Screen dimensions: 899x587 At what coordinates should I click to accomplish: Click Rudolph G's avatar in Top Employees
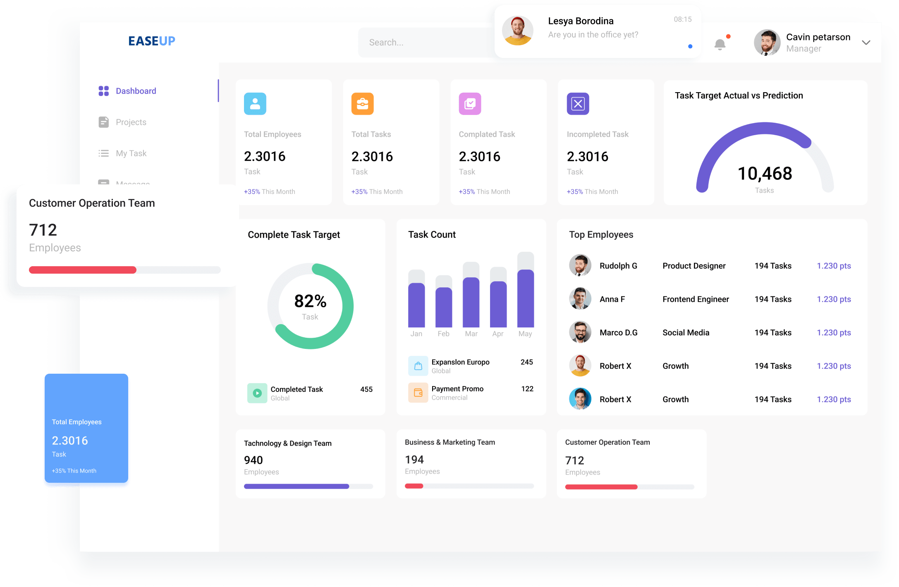580,265
